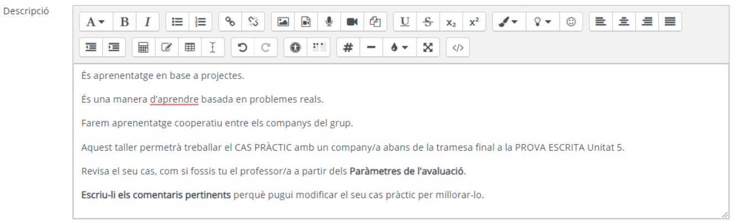Open the paragraph styles dropdown
Image resolution: width=734 pixels, height=224 pixels.
pyautogui.click(x=96, y=22)
